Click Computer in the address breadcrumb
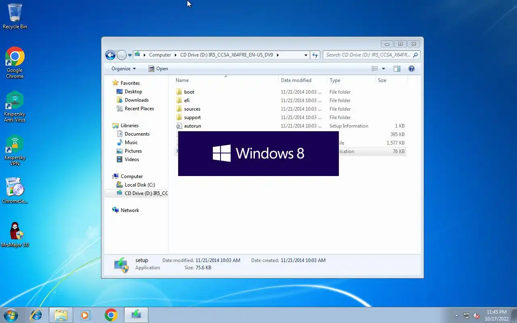 tap(160, 55)
